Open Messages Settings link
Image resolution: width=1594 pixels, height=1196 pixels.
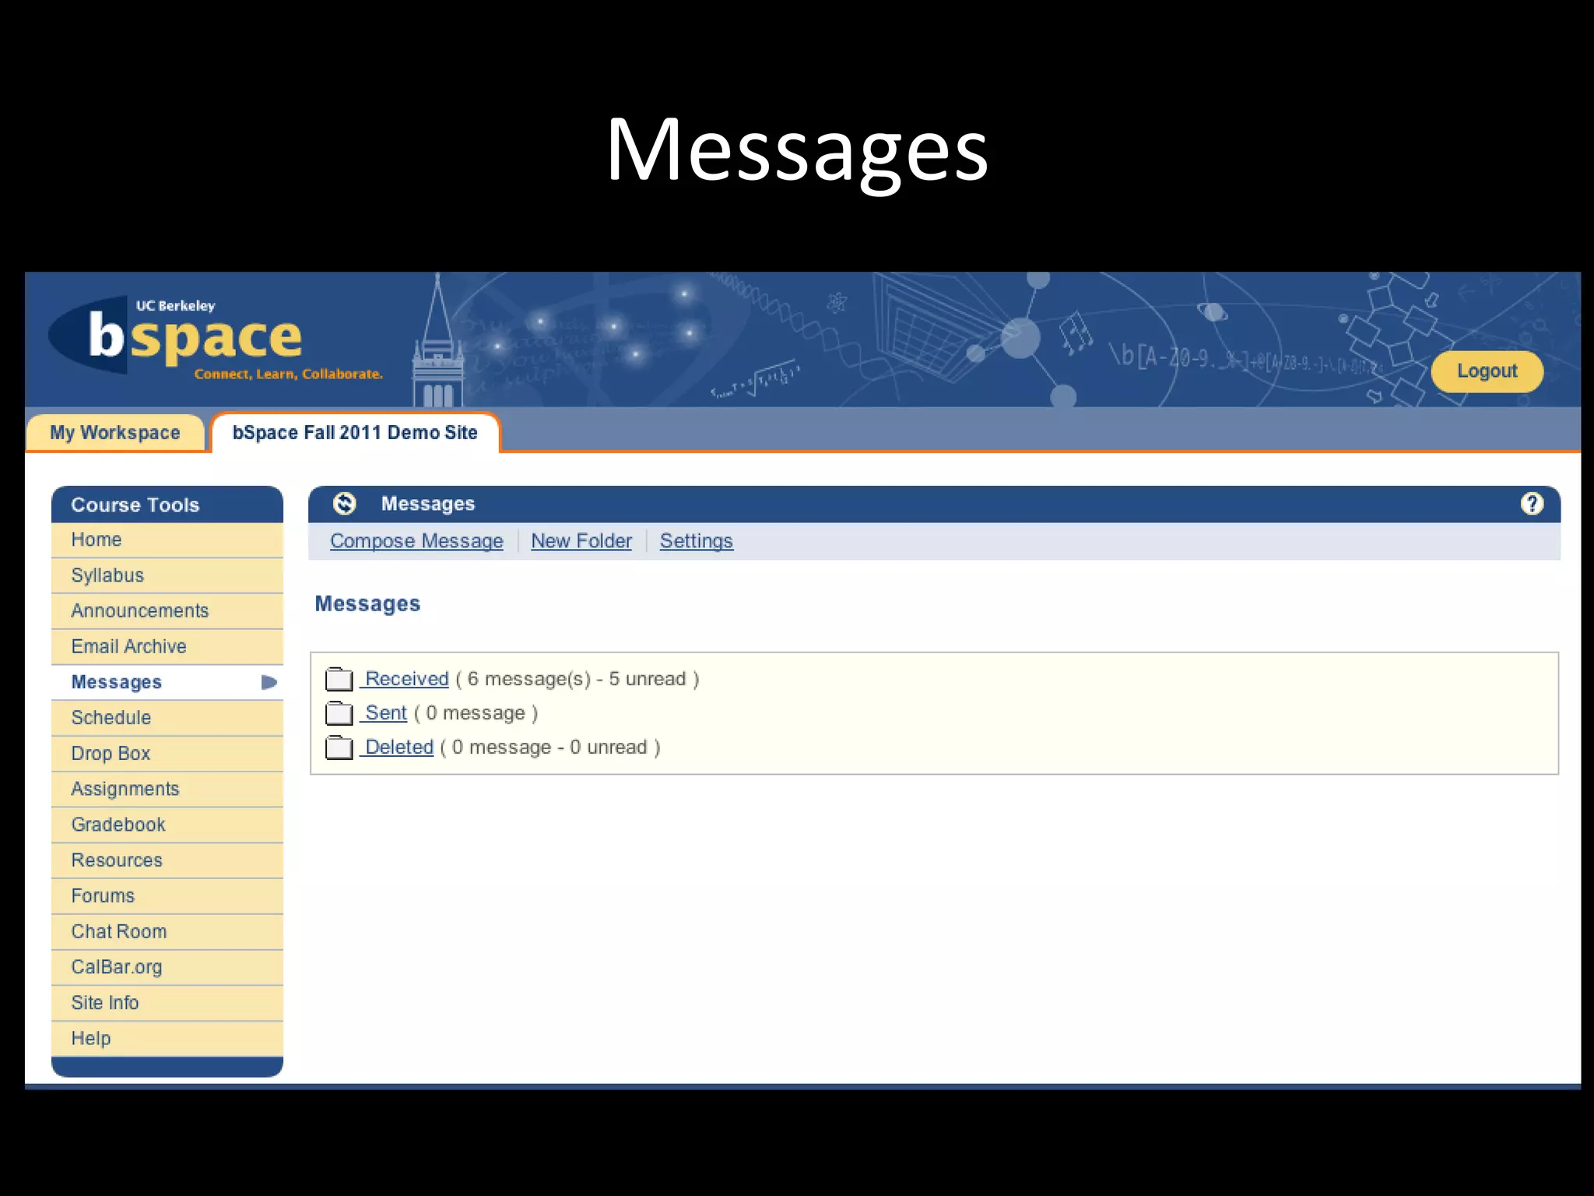point(697,541)
